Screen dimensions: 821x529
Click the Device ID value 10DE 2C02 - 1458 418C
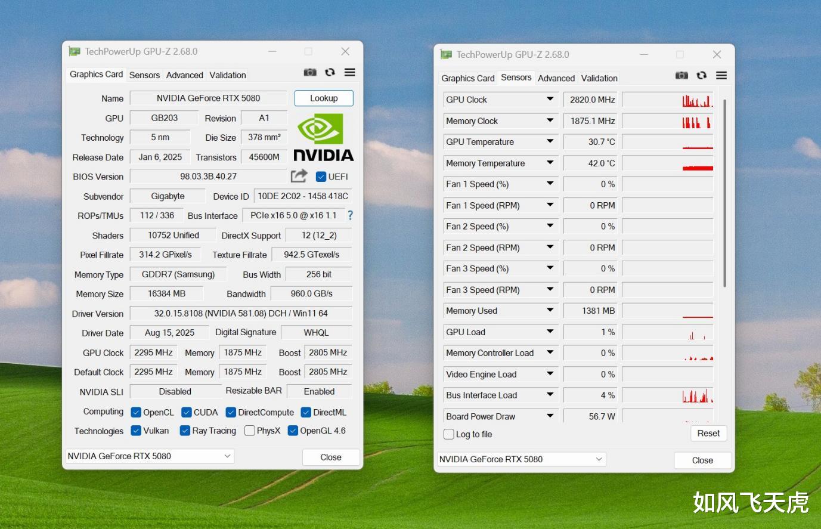(302, 196)
